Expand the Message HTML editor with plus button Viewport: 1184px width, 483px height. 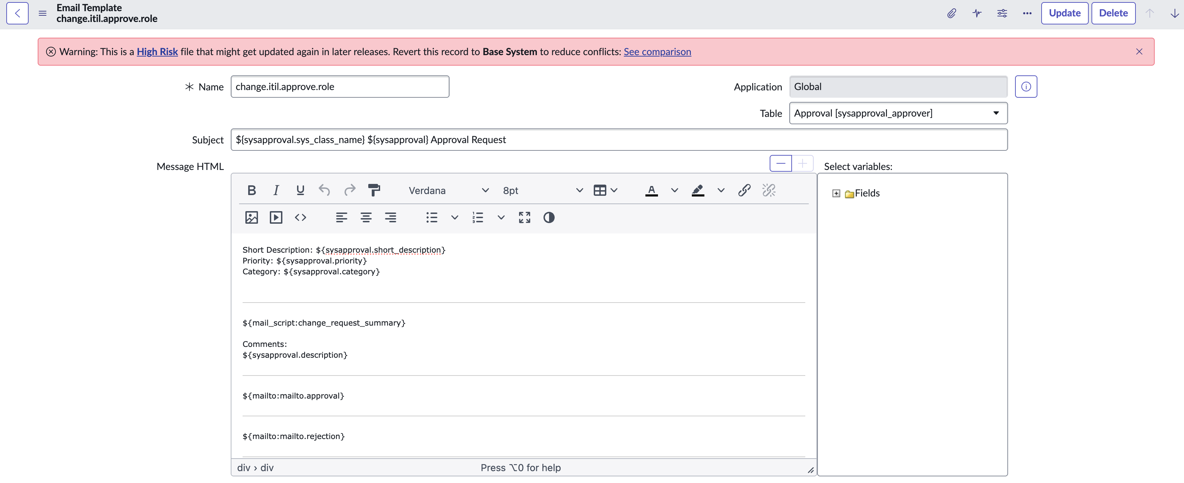click(x=802, y=163)
